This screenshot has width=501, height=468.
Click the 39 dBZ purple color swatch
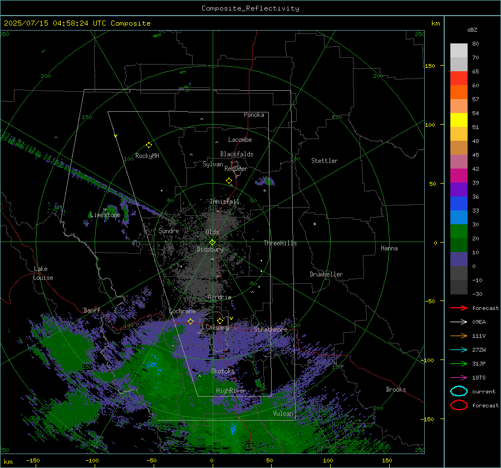pyautogui.click(x=459, y=189)
